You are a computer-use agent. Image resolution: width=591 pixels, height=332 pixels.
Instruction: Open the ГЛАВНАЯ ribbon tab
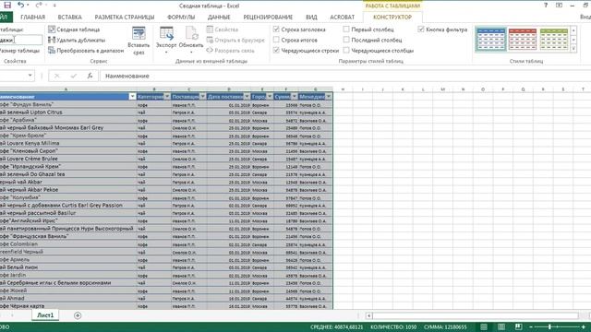point(33,17)
